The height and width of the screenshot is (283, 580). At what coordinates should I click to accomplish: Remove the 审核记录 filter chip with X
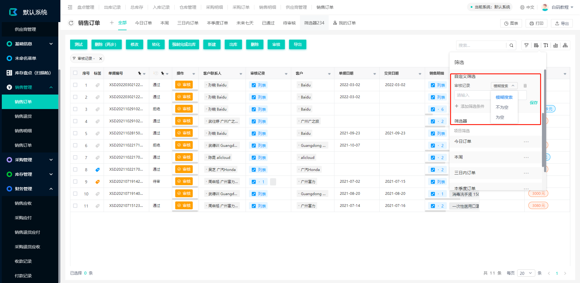click(x=101, y=59)
